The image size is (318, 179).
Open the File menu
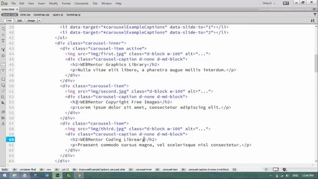[x=13, y=3]
